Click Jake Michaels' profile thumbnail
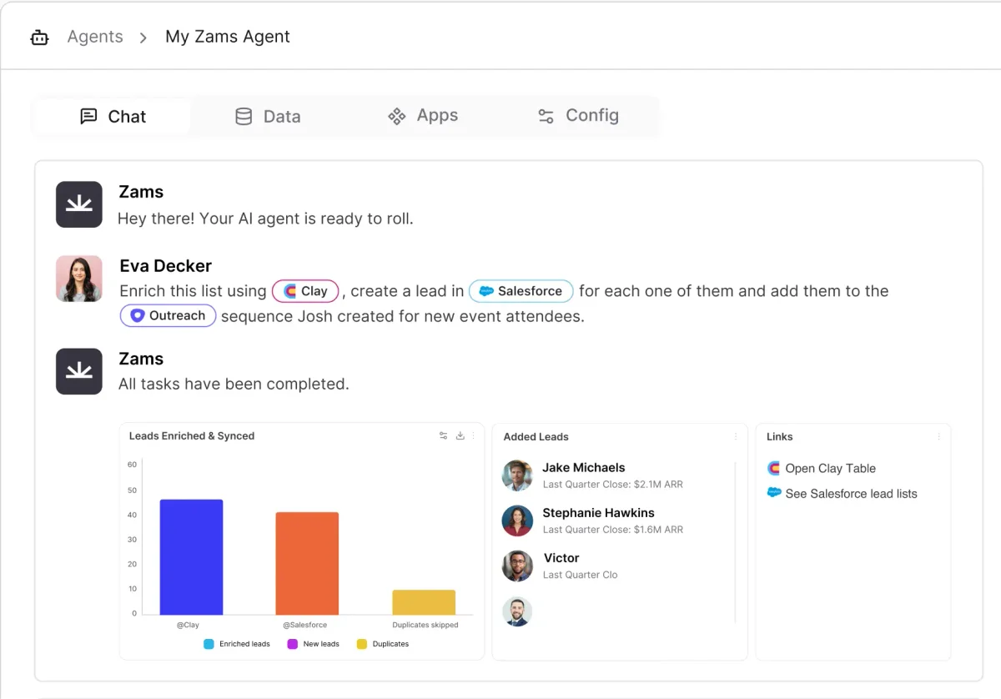Screen dimensions: 1001x699 [x=516, y=475]
